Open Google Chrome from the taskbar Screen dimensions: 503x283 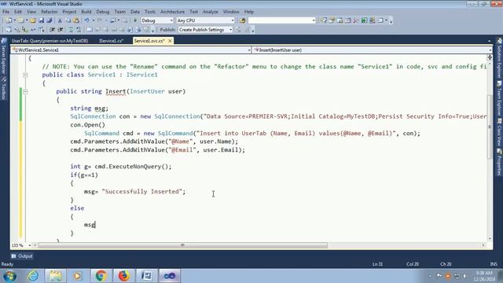[x=101, y=276]
